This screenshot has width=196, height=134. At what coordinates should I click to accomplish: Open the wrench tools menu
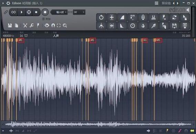pyautogui.click(x=31, y=25)
